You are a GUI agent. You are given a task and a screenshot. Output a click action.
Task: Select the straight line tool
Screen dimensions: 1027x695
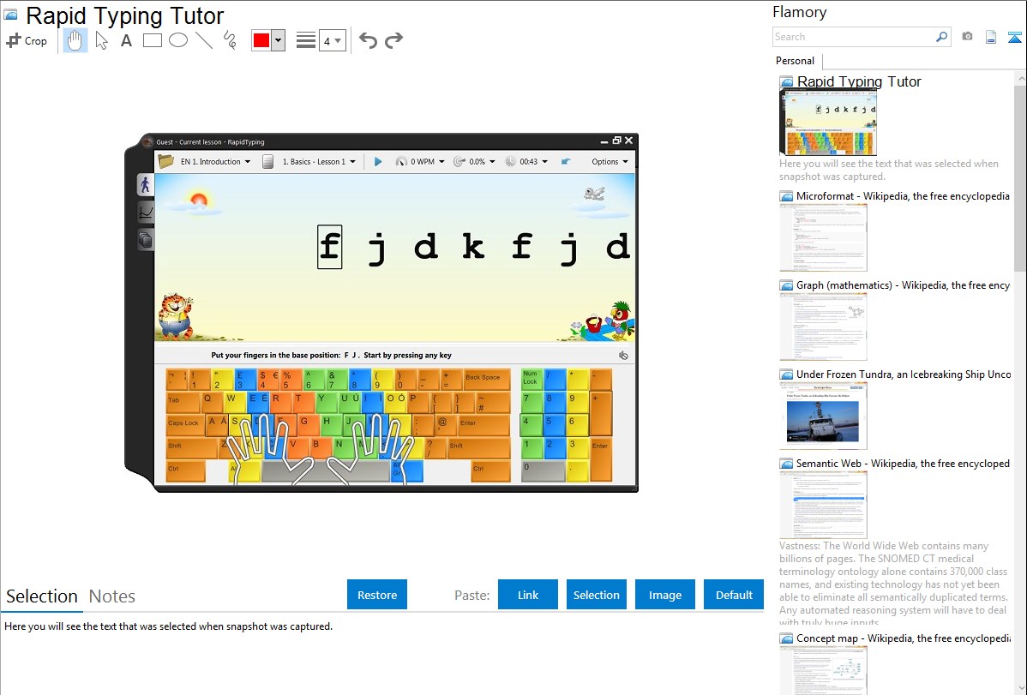[x=204, y=40]
